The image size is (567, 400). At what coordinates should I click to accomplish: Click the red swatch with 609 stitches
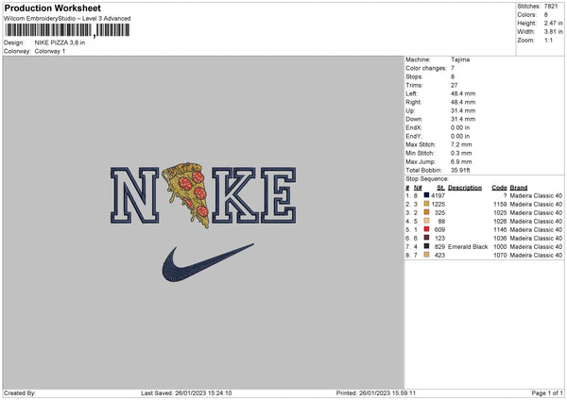click(x=427, y=229)
